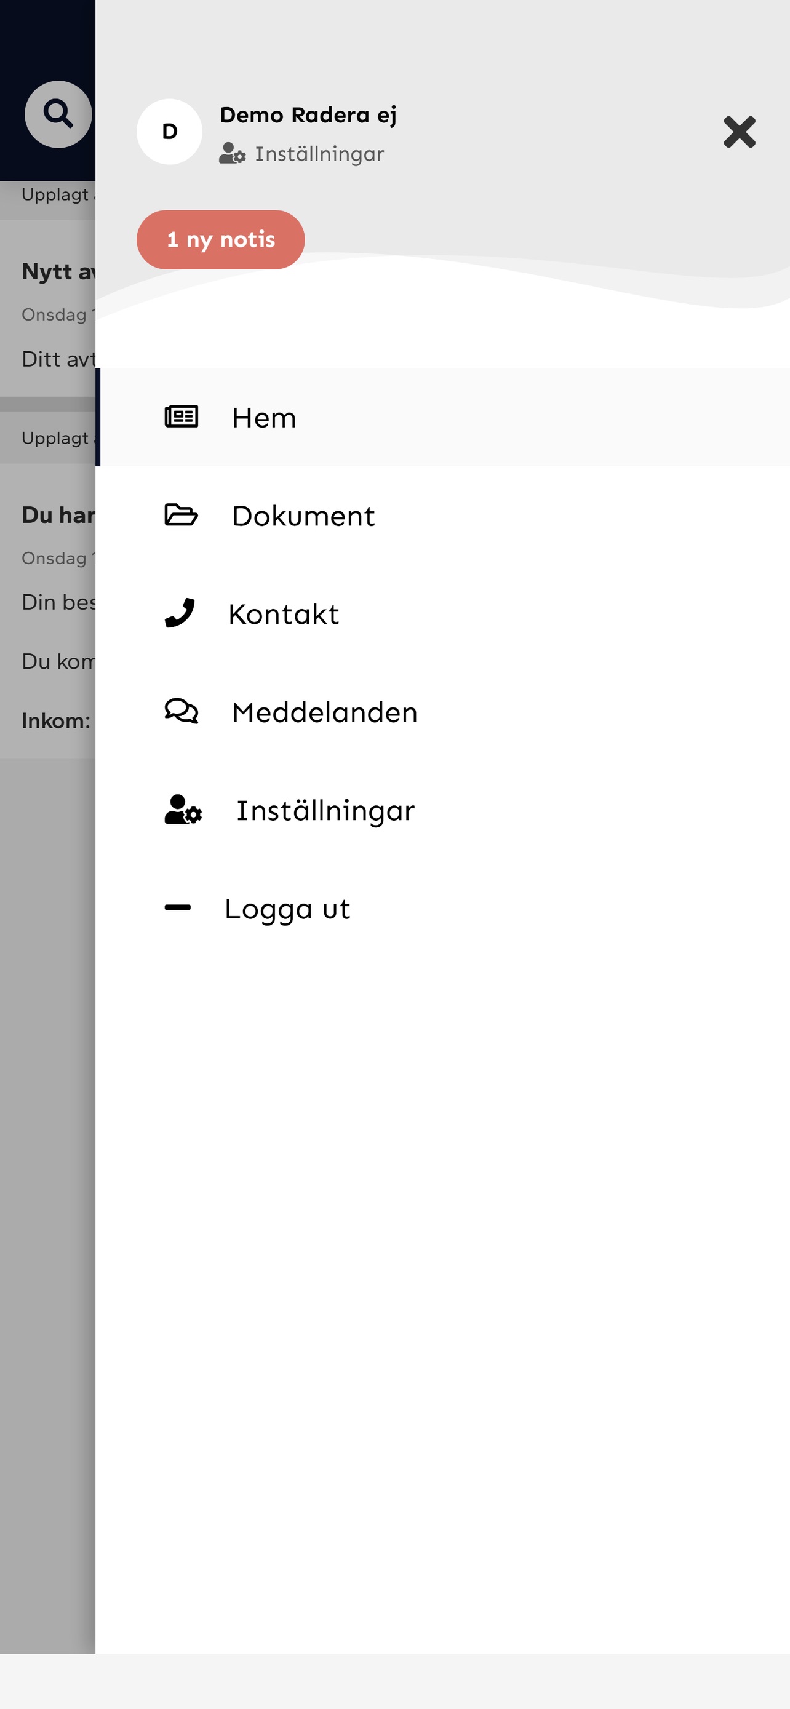Tap the newspaper icon beside Hem
Image resolution: width=790 pixels, height=1709 pixels.
pos(181,416)
